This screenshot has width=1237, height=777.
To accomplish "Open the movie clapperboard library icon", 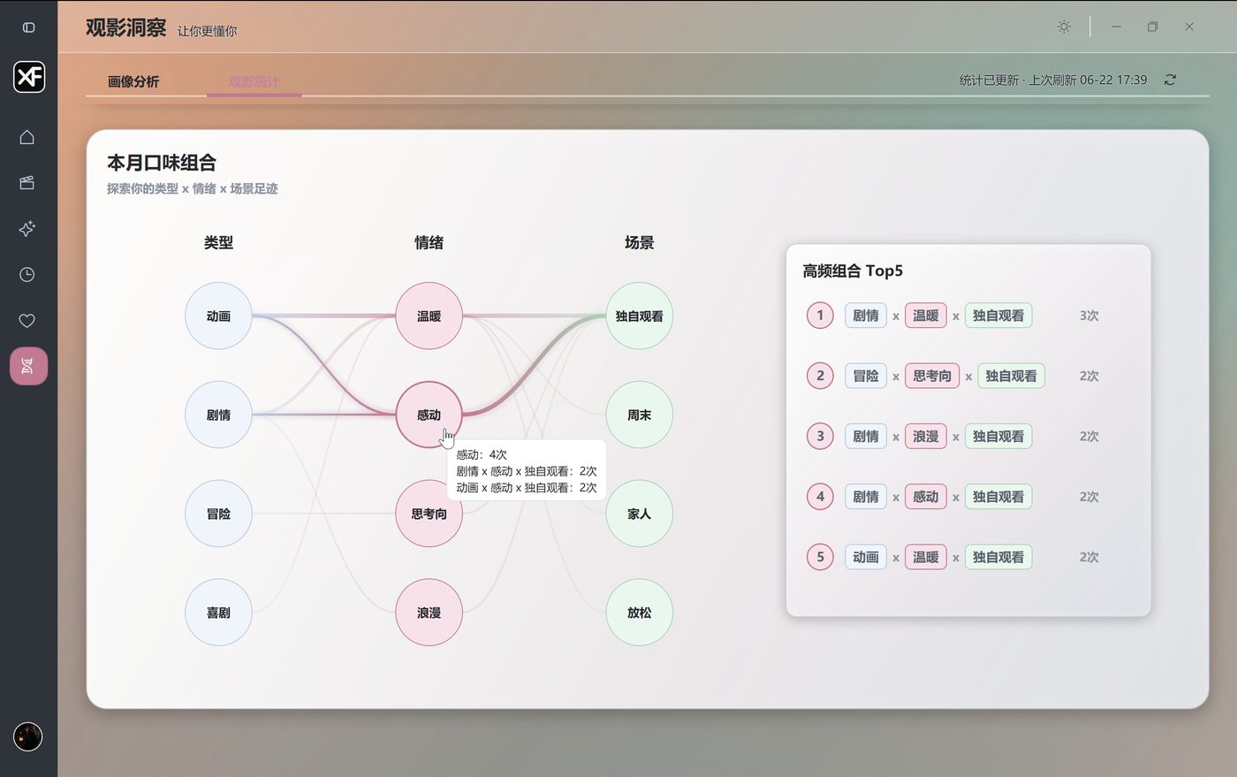I will [27, 183].
